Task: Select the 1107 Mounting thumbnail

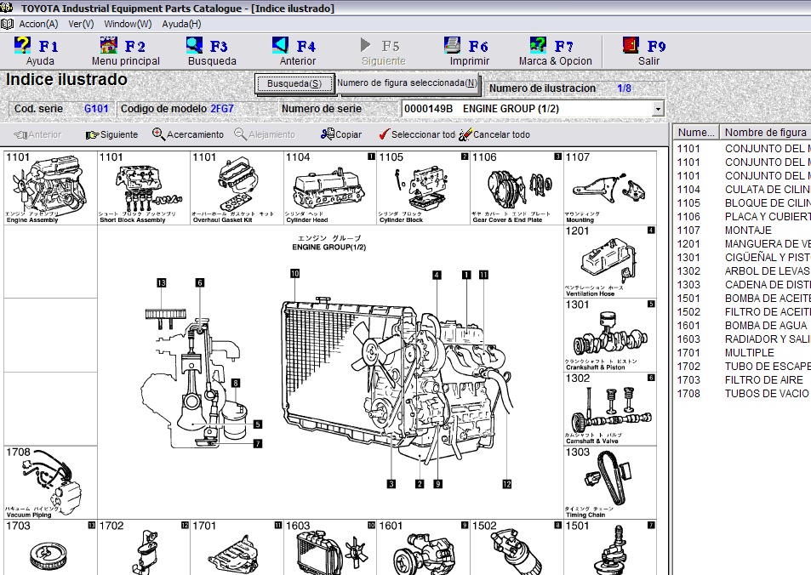Action: (610, 188)
